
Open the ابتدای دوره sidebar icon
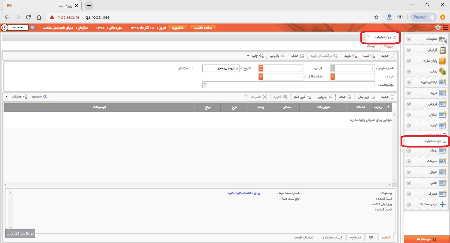[442, 82]
